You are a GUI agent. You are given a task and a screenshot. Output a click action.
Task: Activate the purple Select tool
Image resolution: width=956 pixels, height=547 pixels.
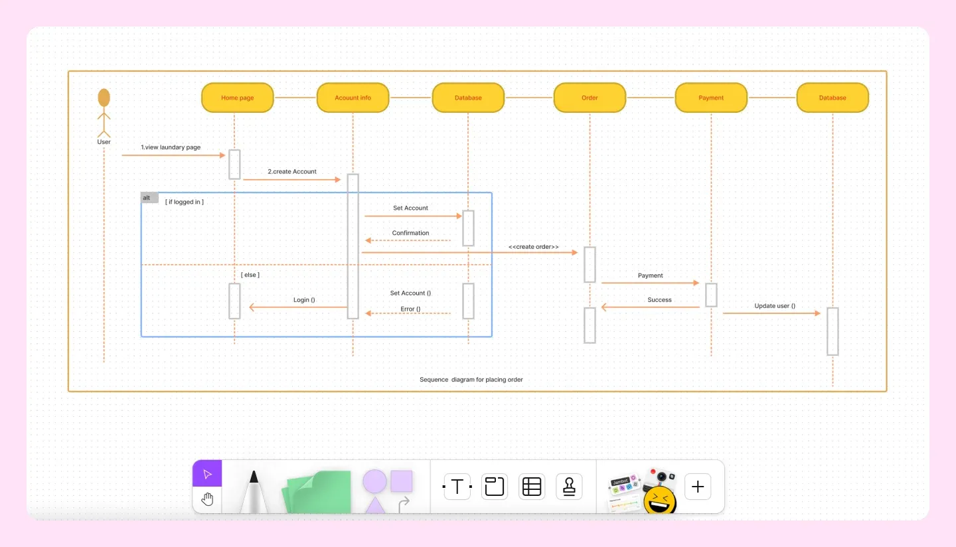(x=207, y=473)
